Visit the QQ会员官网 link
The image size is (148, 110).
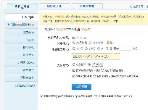(x=136, y=7)
